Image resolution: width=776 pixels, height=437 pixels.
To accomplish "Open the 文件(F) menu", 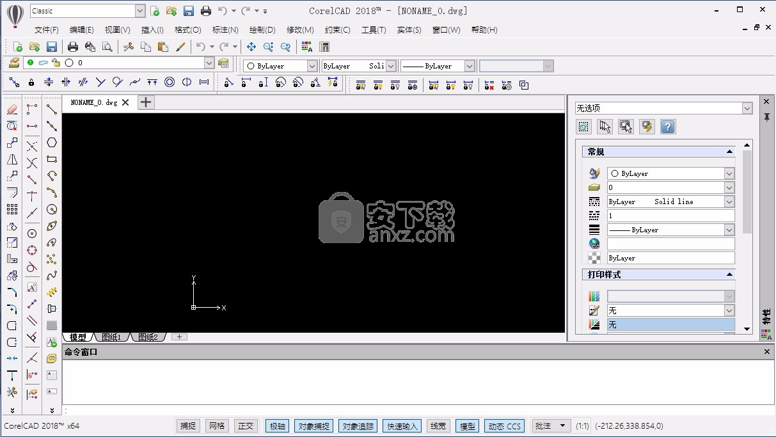I will (x=47, y=29).
